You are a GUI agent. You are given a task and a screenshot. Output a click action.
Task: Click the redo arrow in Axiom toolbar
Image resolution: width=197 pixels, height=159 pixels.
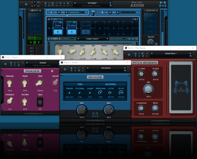[57, 3]
